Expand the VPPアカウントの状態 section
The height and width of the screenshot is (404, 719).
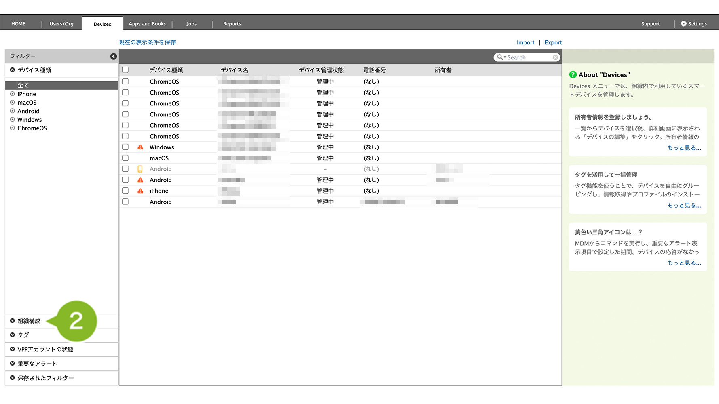13,349
